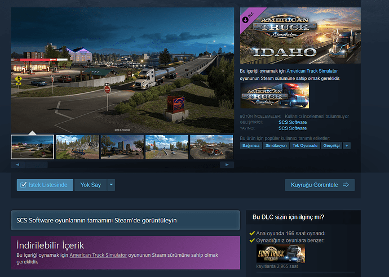Click the SCS Software developer link

coord(293,122)
